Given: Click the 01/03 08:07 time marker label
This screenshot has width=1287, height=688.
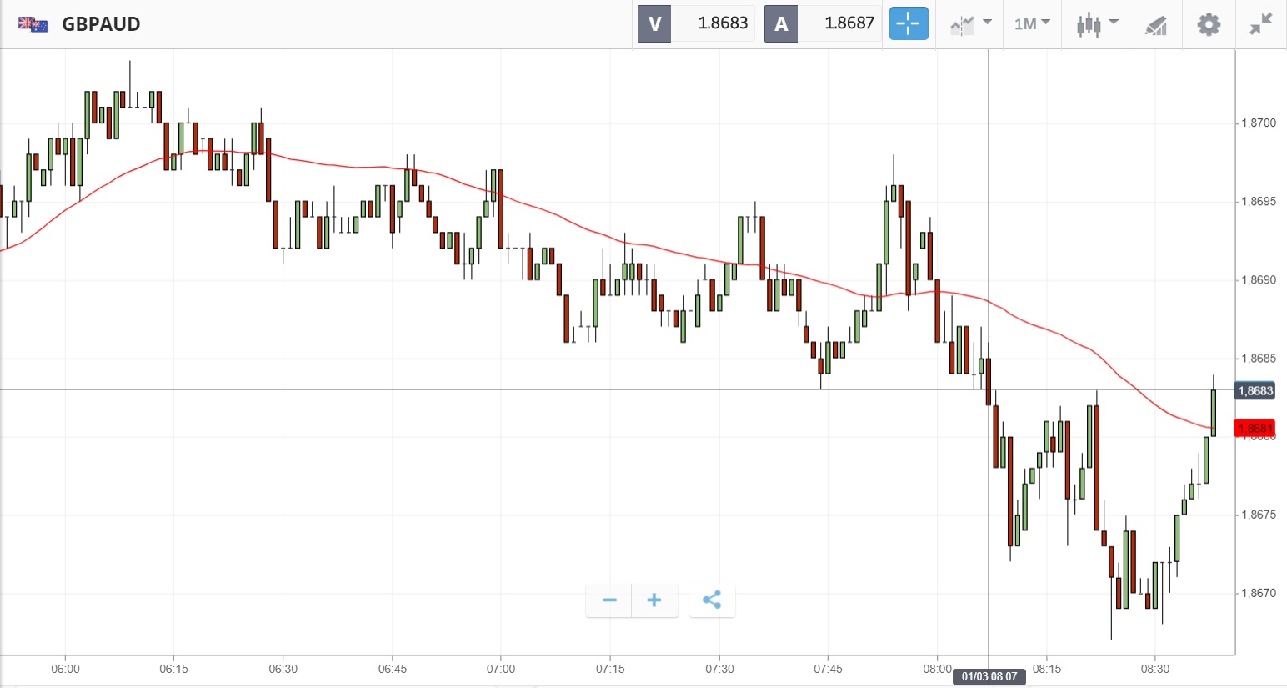Looking at the screenshot, I should tap(989, 676).
